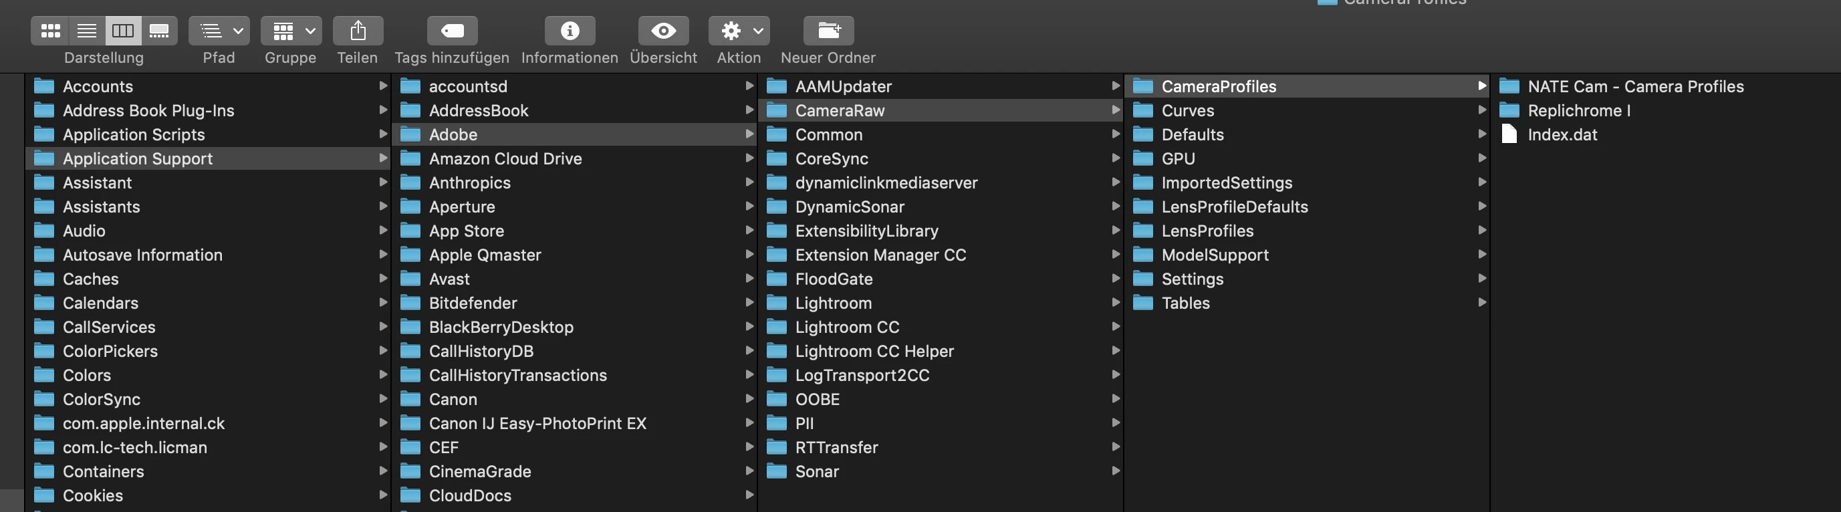The height and width of the screenshot is (512, 1841).
Task: Switch to icon view in Darstellung
Action: (x=50, y=31)
